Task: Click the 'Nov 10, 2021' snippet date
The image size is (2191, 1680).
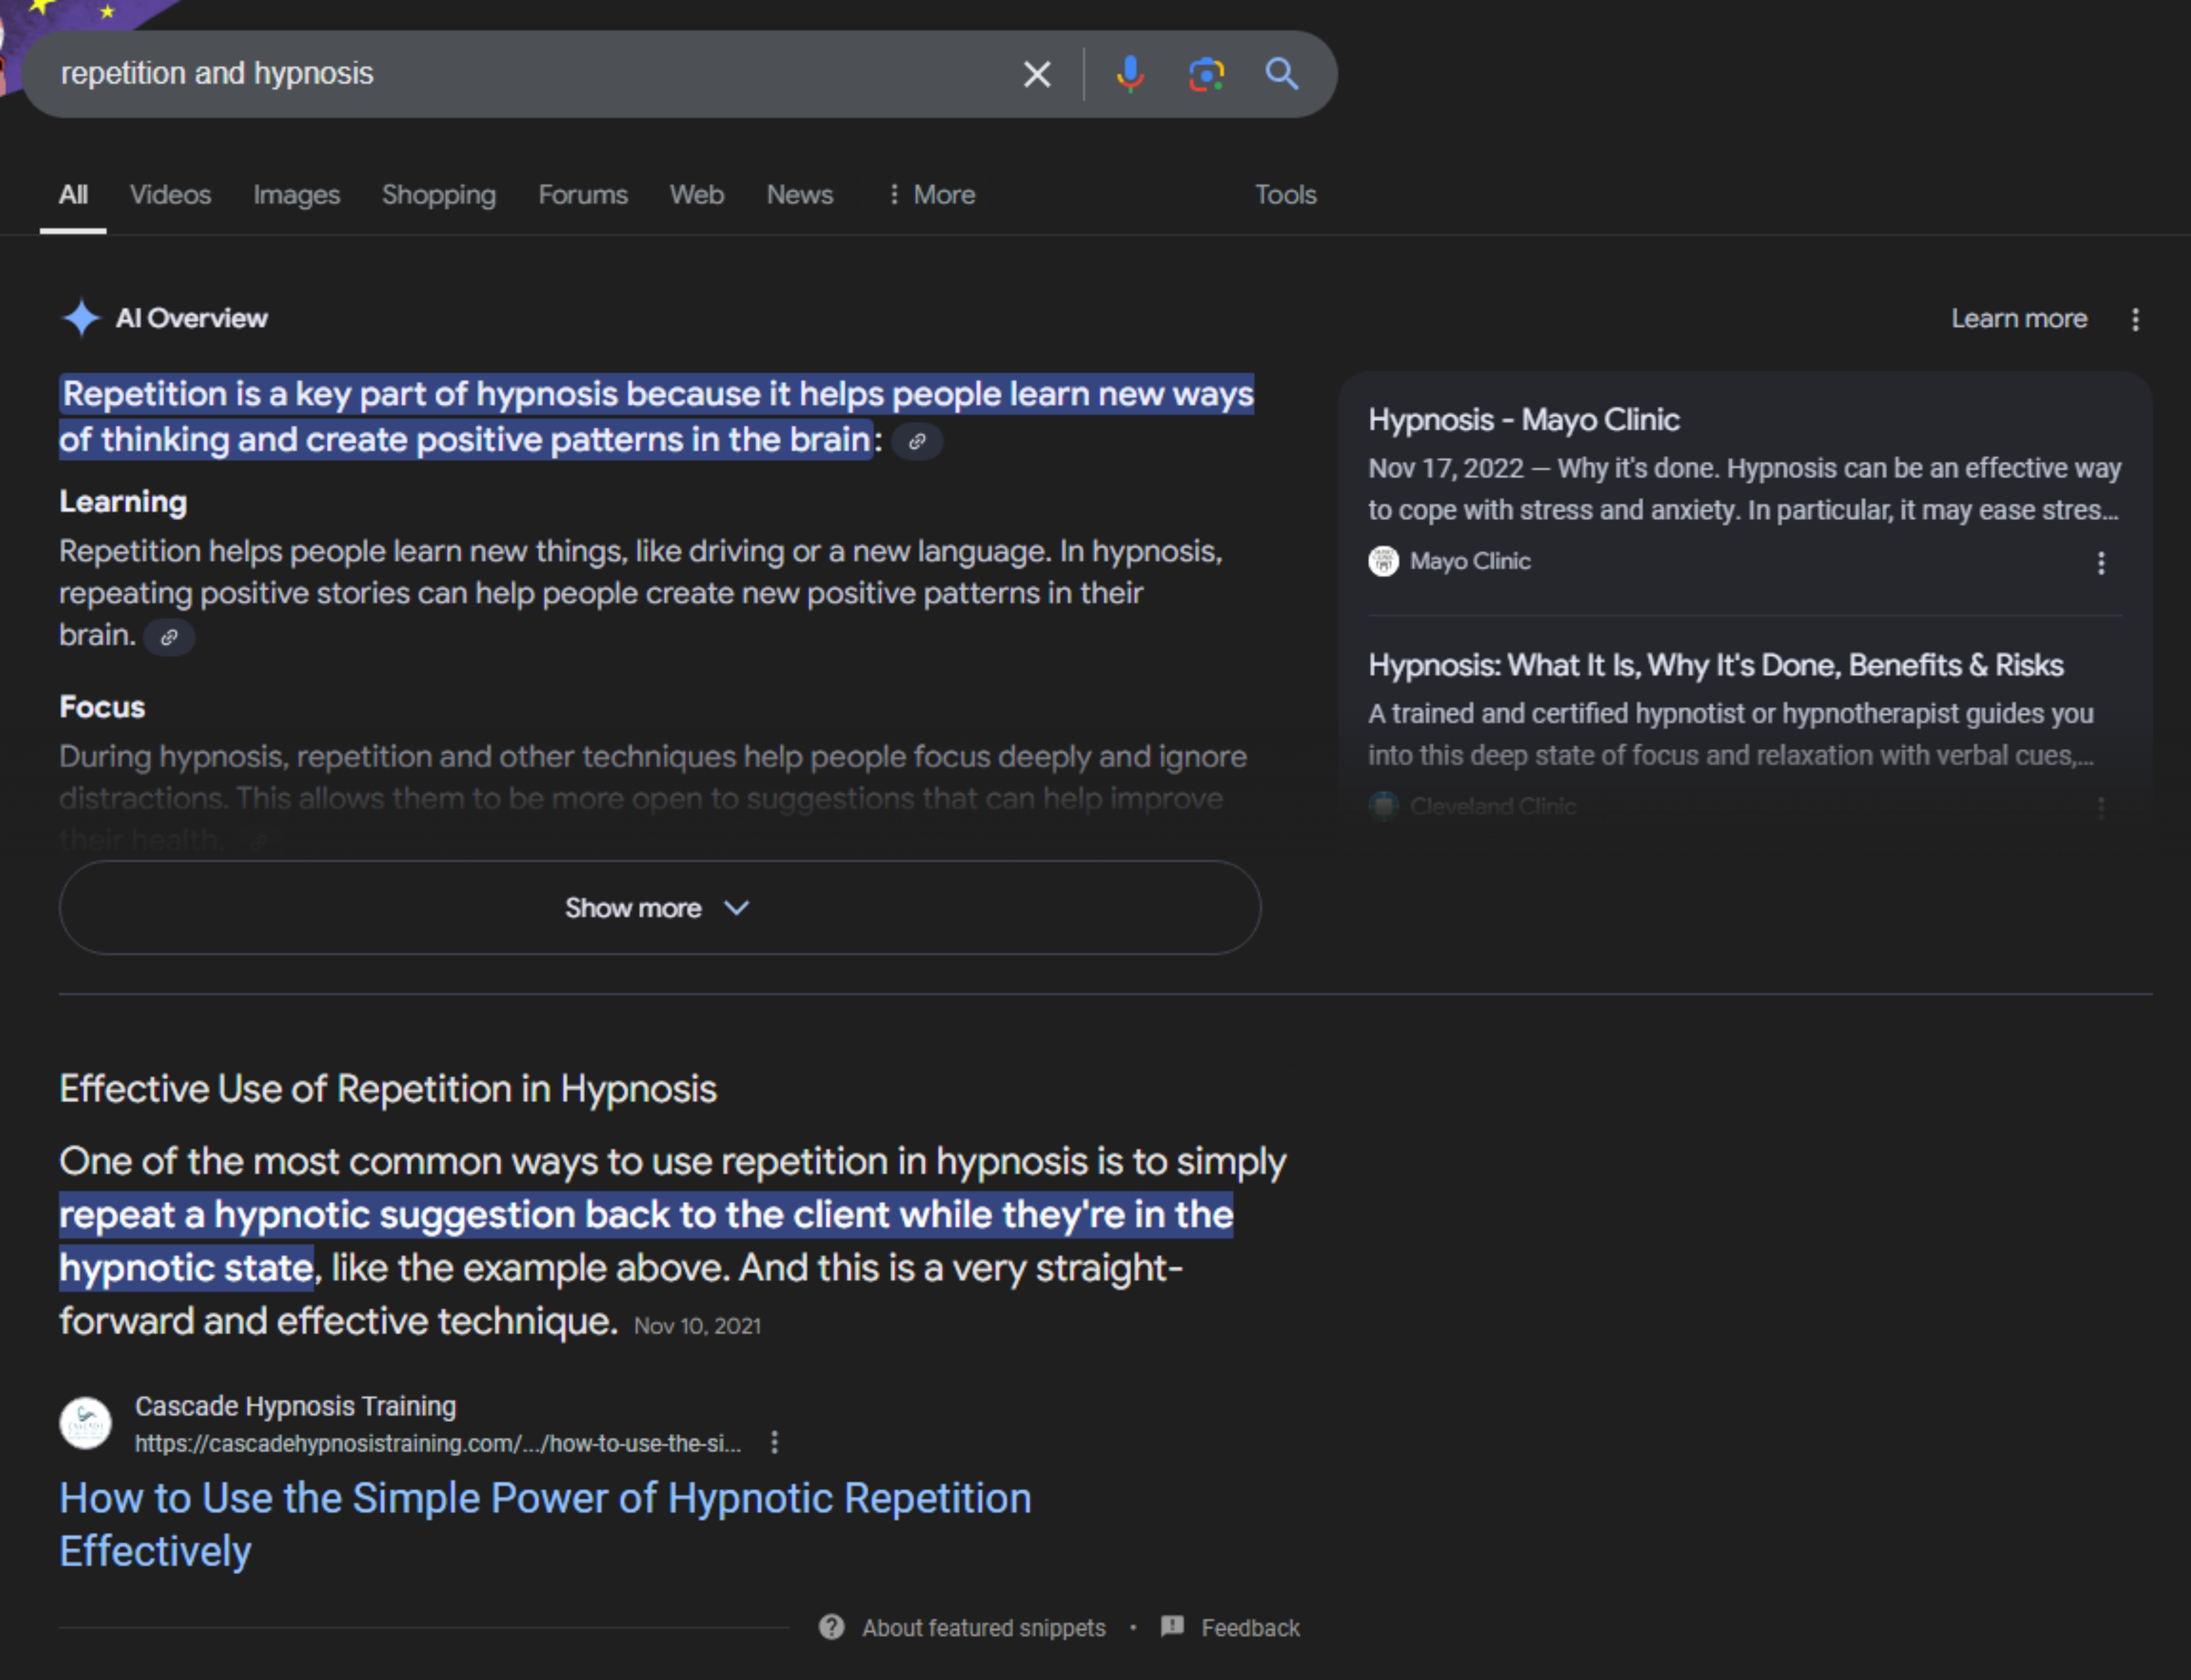Action: click(697, 1326)
